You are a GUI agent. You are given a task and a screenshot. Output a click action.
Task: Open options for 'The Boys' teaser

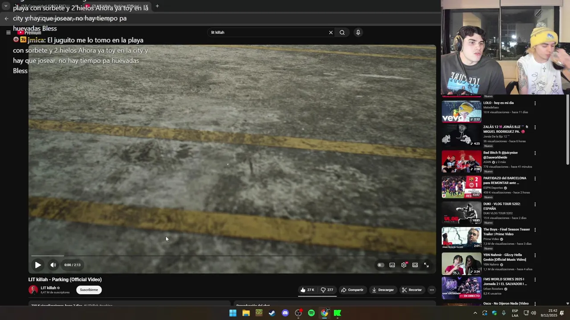pos(535,230)
